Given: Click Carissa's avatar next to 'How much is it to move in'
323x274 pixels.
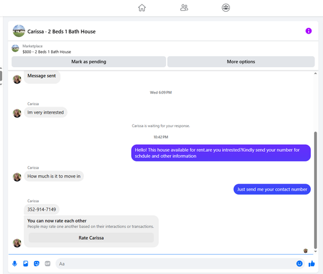Looking at the screenshot, I should (17, 177).
